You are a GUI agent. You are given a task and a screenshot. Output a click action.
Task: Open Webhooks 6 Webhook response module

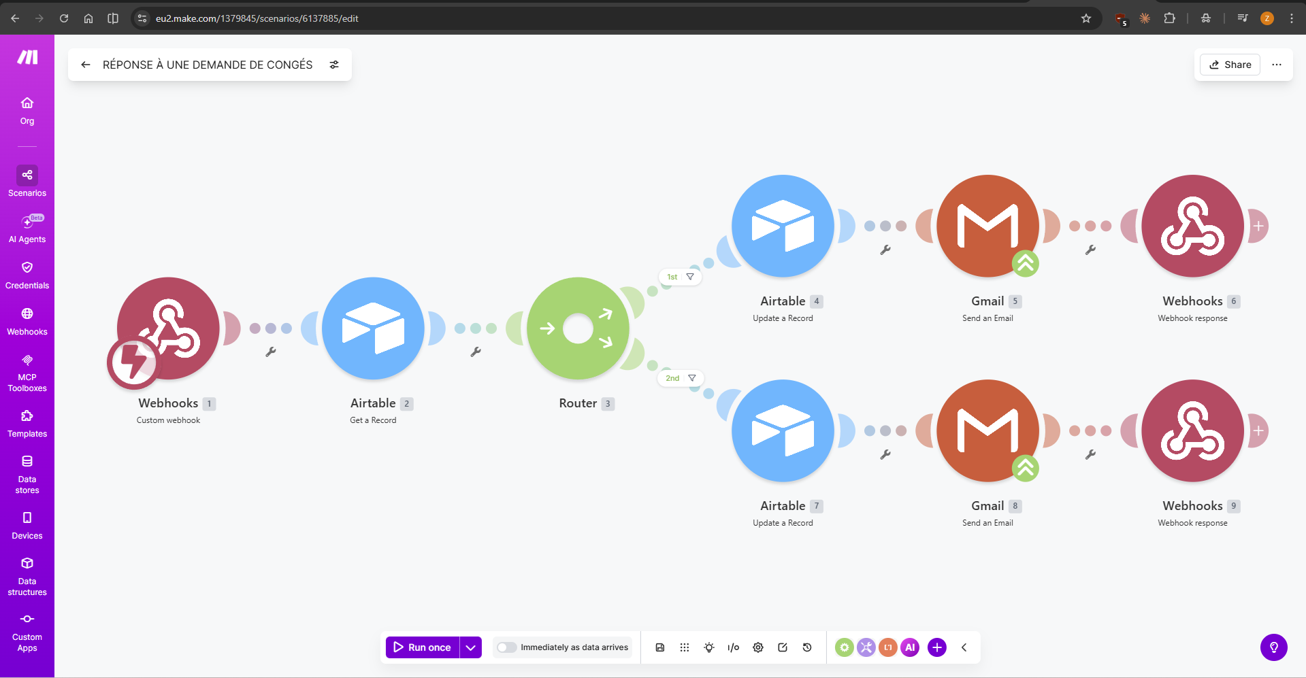point(1192,226)
